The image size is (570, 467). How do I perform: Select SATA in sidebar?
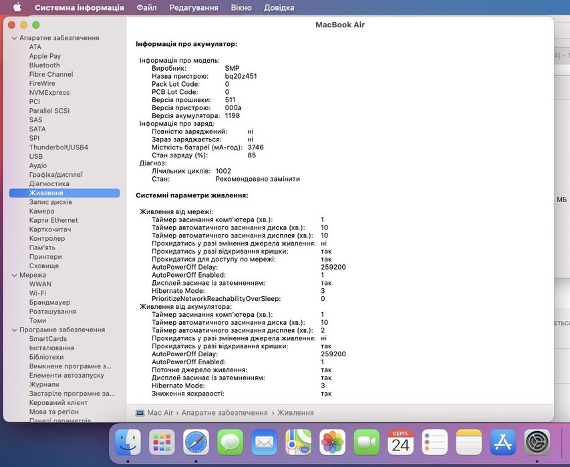tap(37, 129)
